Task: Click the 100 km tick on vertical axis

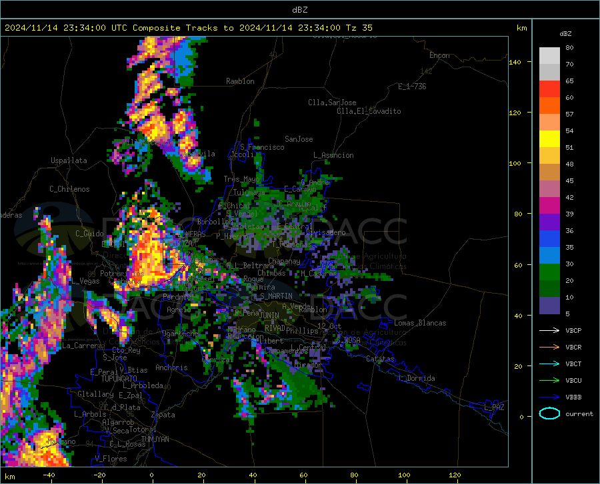Action: (x=515, y=163)
